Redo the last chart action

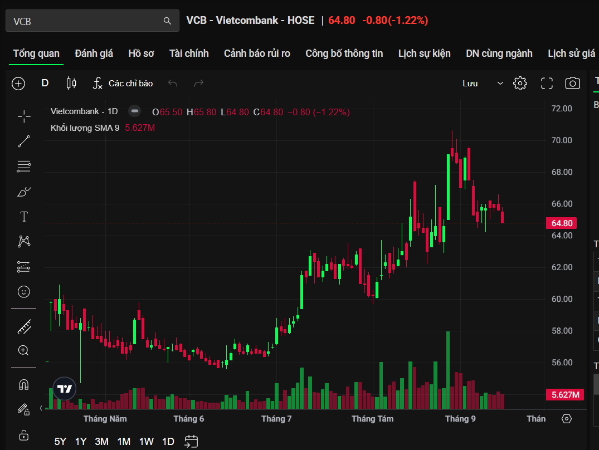click(x=199, y=83)
